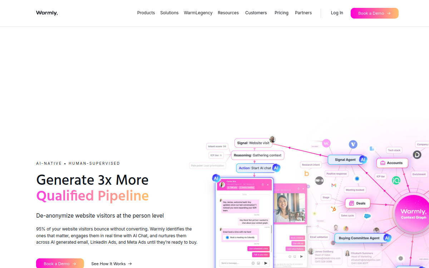Open the Products menu
The height and width of the screenshot is (268, 429).
(x=146, y=13)
